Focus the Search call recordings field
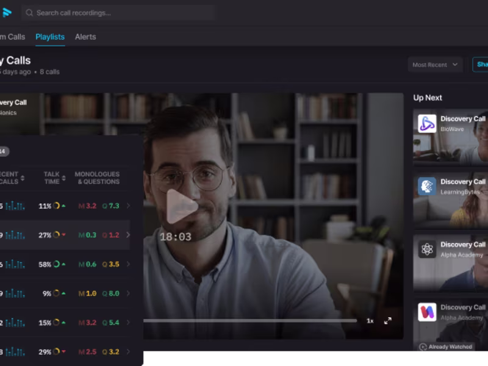Image resolution: width=488 pixels, height=366 pixels. coord(118,13)
